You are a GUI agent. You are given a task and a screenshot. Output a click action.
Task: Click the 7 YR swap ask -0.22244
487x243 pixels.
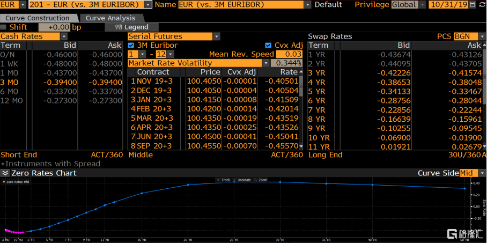(464, 109)
